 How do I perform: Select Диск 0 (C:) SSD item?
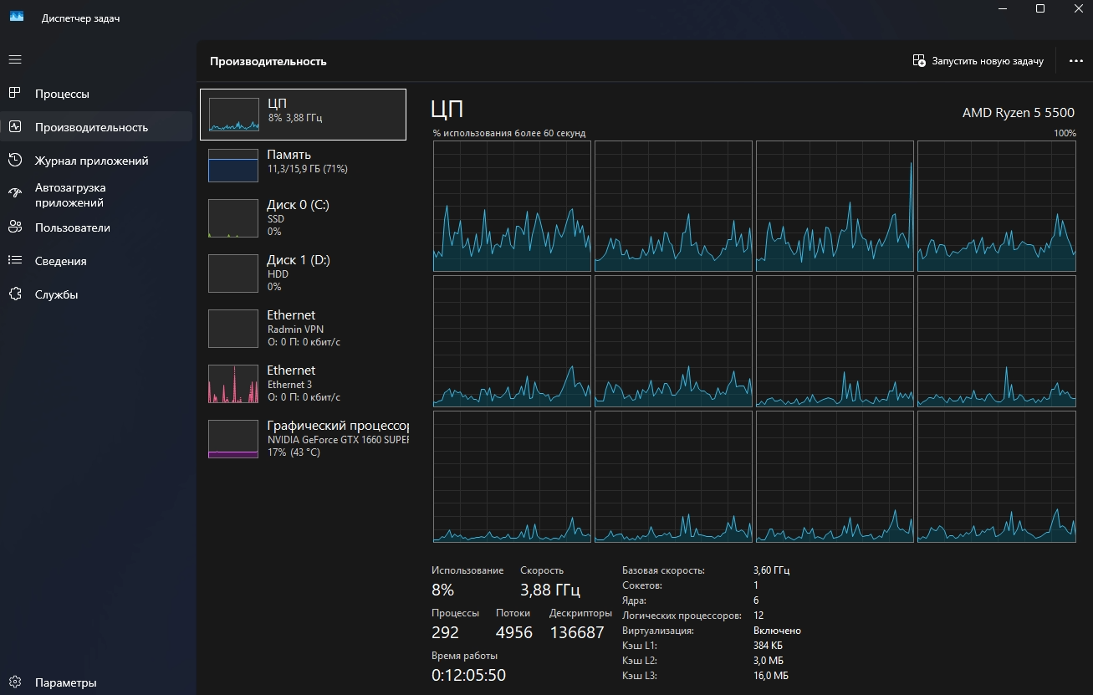click(303, 217)
